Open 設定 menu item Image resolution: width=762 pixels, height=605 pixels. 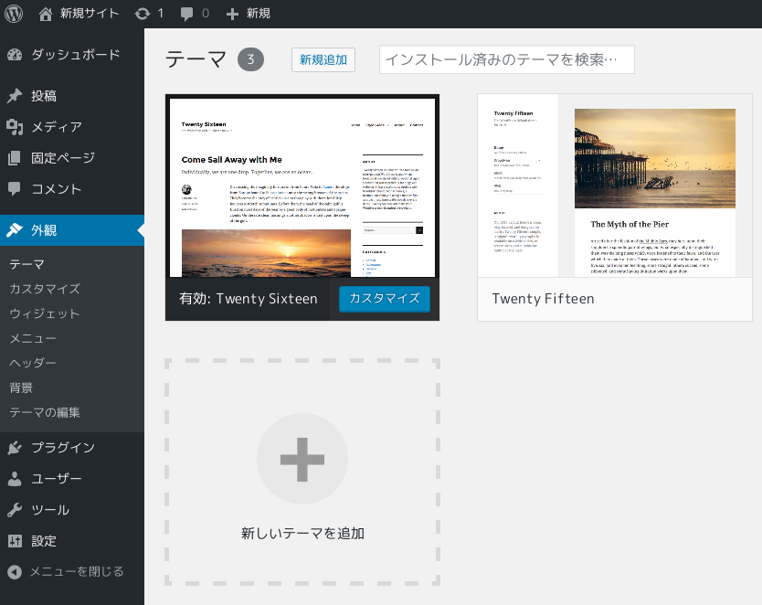coord(72,541)
